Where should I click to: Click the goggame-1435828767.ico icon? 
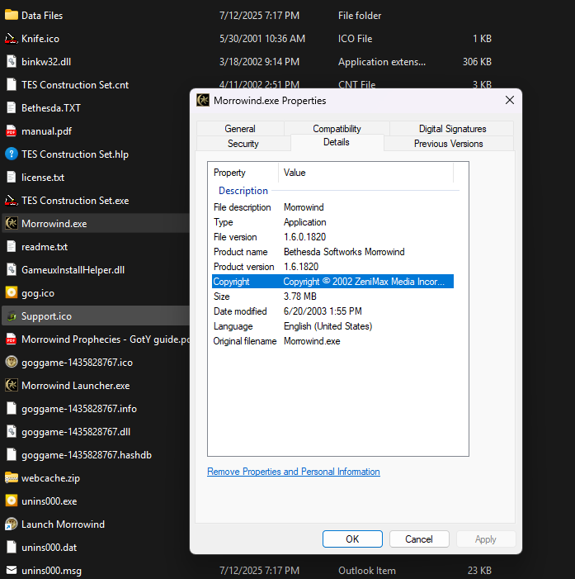point(12,363)
